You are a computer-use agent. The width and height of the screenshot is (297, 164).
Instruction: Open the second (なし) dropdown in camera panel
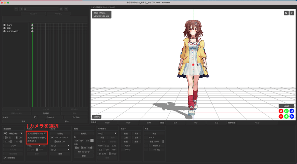(60, 149)
